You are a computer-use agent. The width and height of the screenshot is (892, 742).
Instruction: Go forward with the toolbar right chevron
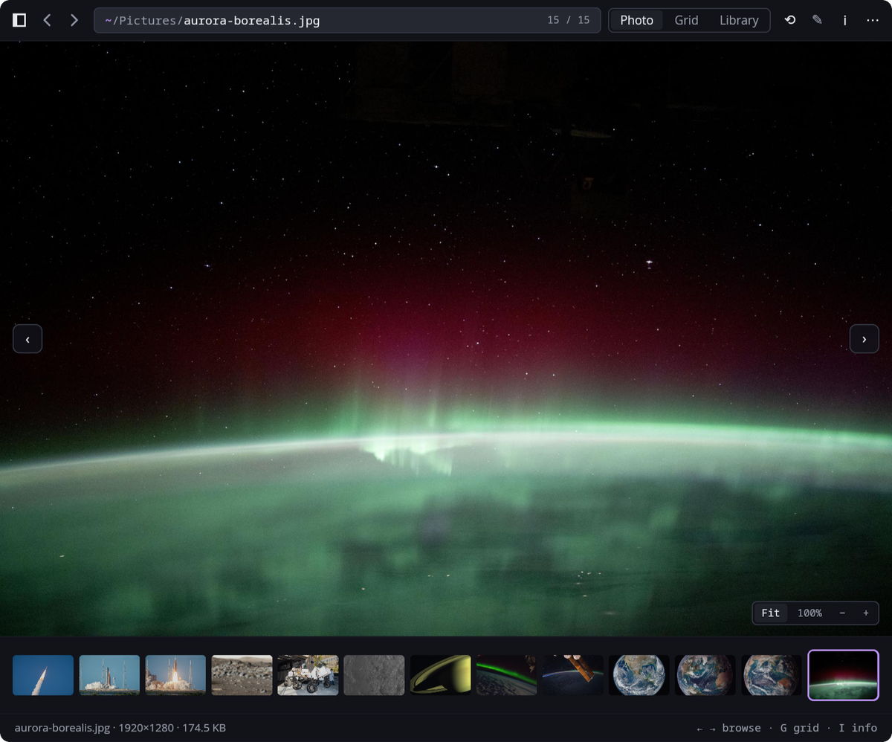coord(74,20)
